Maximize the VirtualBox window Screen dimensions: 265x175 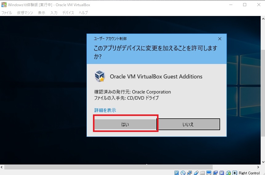coord(245,5)
